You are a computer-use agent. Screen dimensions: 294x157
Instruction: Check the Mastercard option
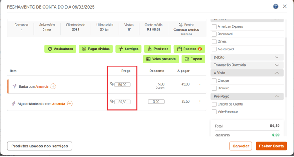[214, 49]
